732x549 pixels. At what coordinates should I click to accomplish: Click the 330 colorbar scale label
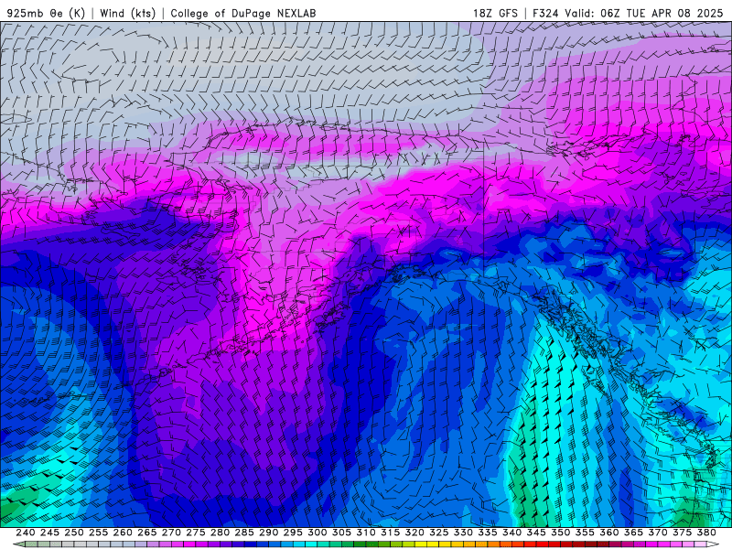(x=463, y=533)
